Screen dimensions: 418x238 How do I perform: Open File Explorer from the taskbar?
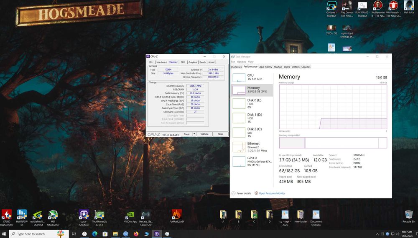pos(115,234)
